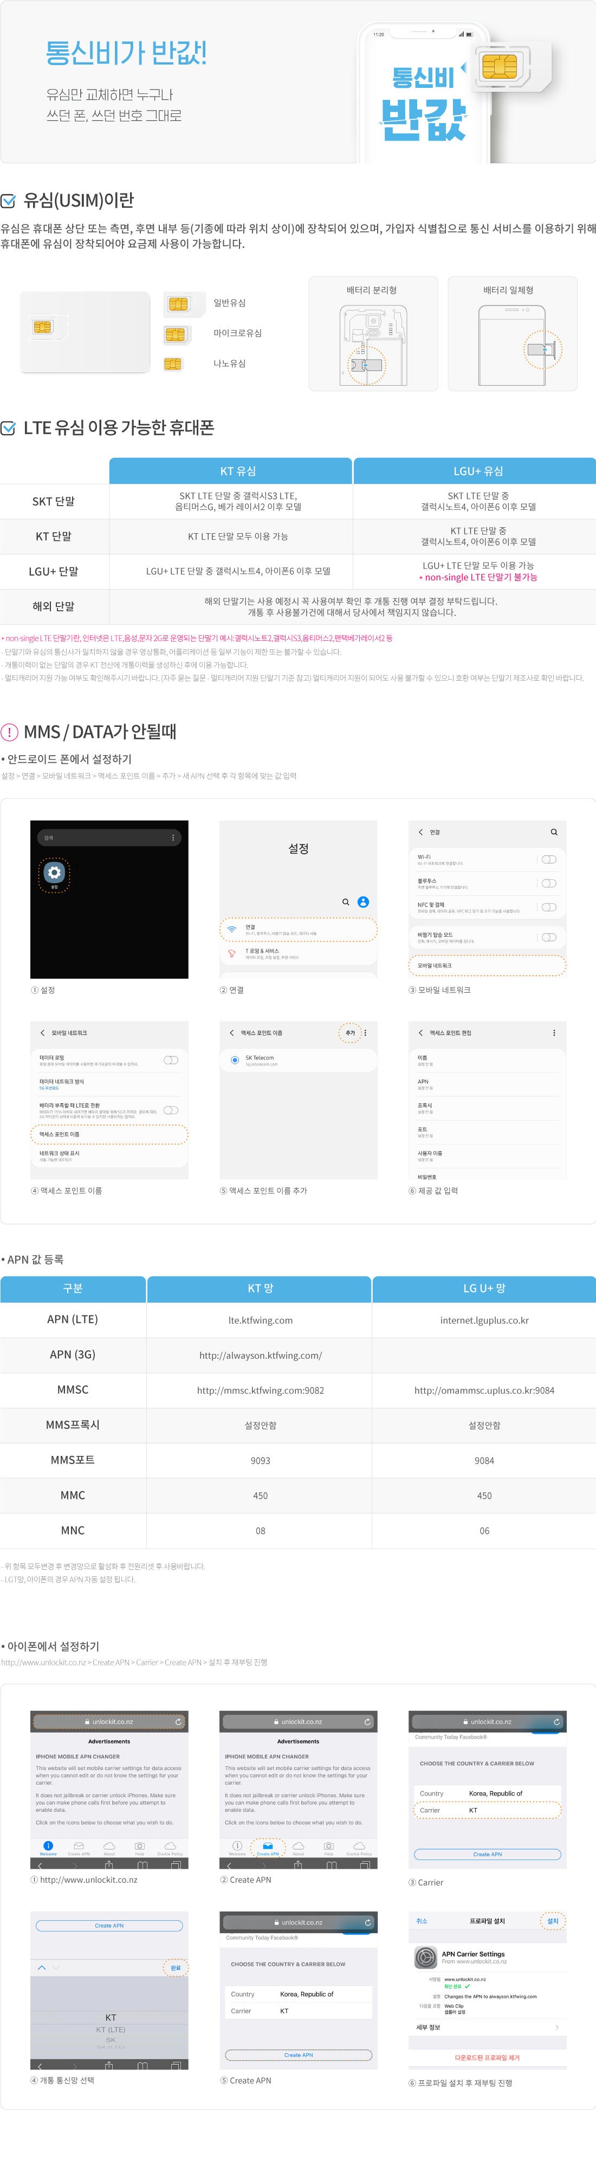Click the APN Carrier Settings gear icon
Viewport: 596px width, 2166px height.
tap(425, 1958)
